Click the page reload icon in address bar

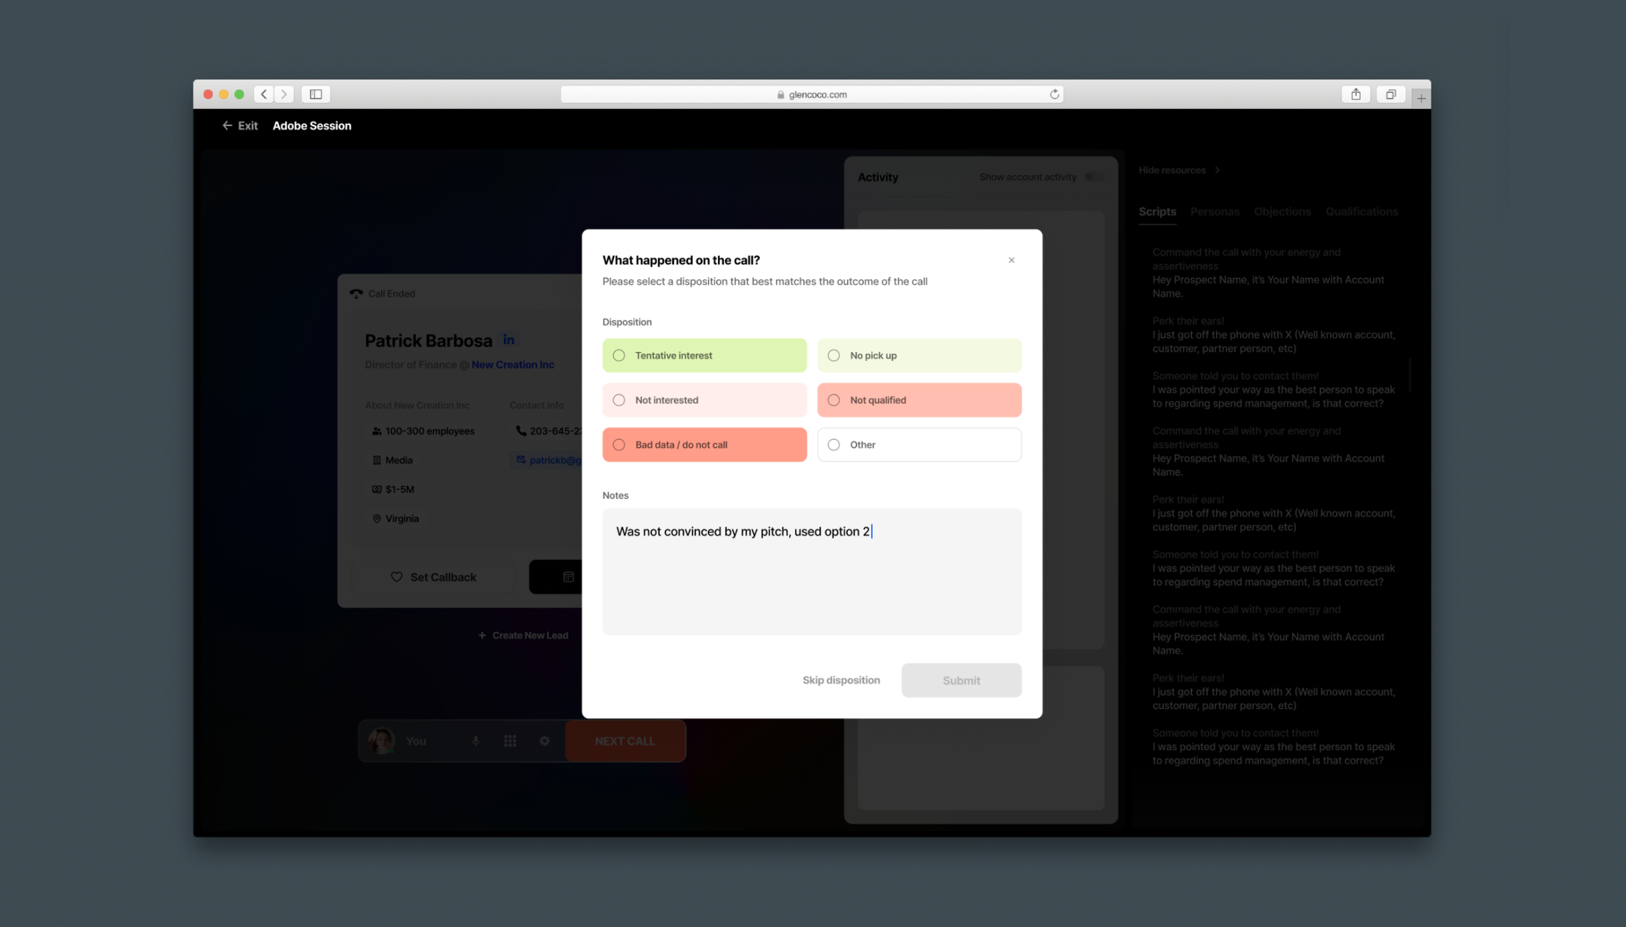click(1054, 94)
